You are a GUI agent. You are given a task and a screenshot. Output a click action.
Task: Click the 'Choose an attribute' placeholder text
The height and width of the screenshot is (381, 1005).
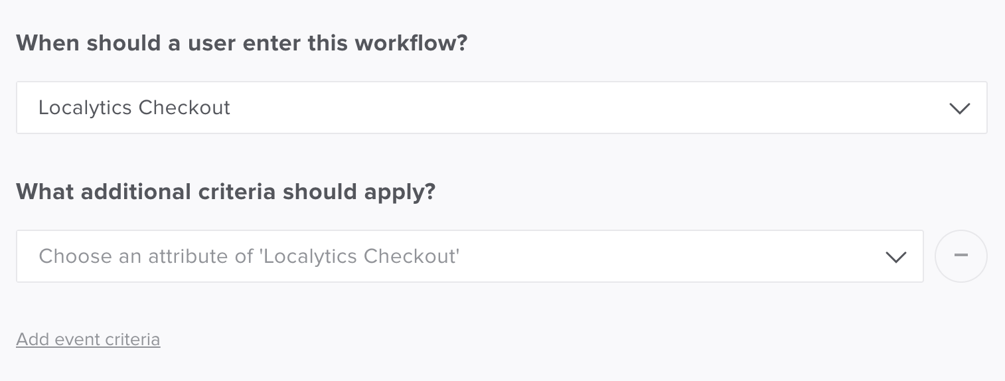click(x=249, y=256)
